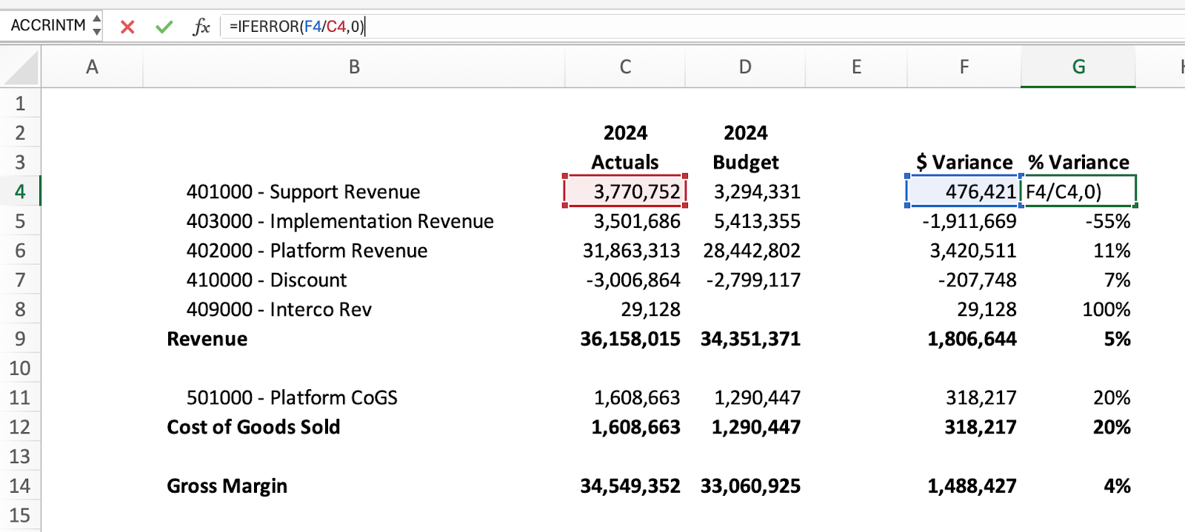Click in the formula bar text =IFERROR(F4/C4,0)
The height and width of the screenshot is (532, 1185).
296,27
